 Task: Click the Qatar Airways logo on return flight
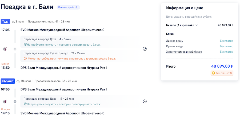coord(5,102)
